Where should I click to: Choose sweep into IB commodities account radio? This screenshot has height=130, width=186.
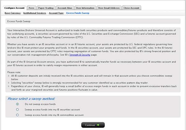tap(17, 115)
